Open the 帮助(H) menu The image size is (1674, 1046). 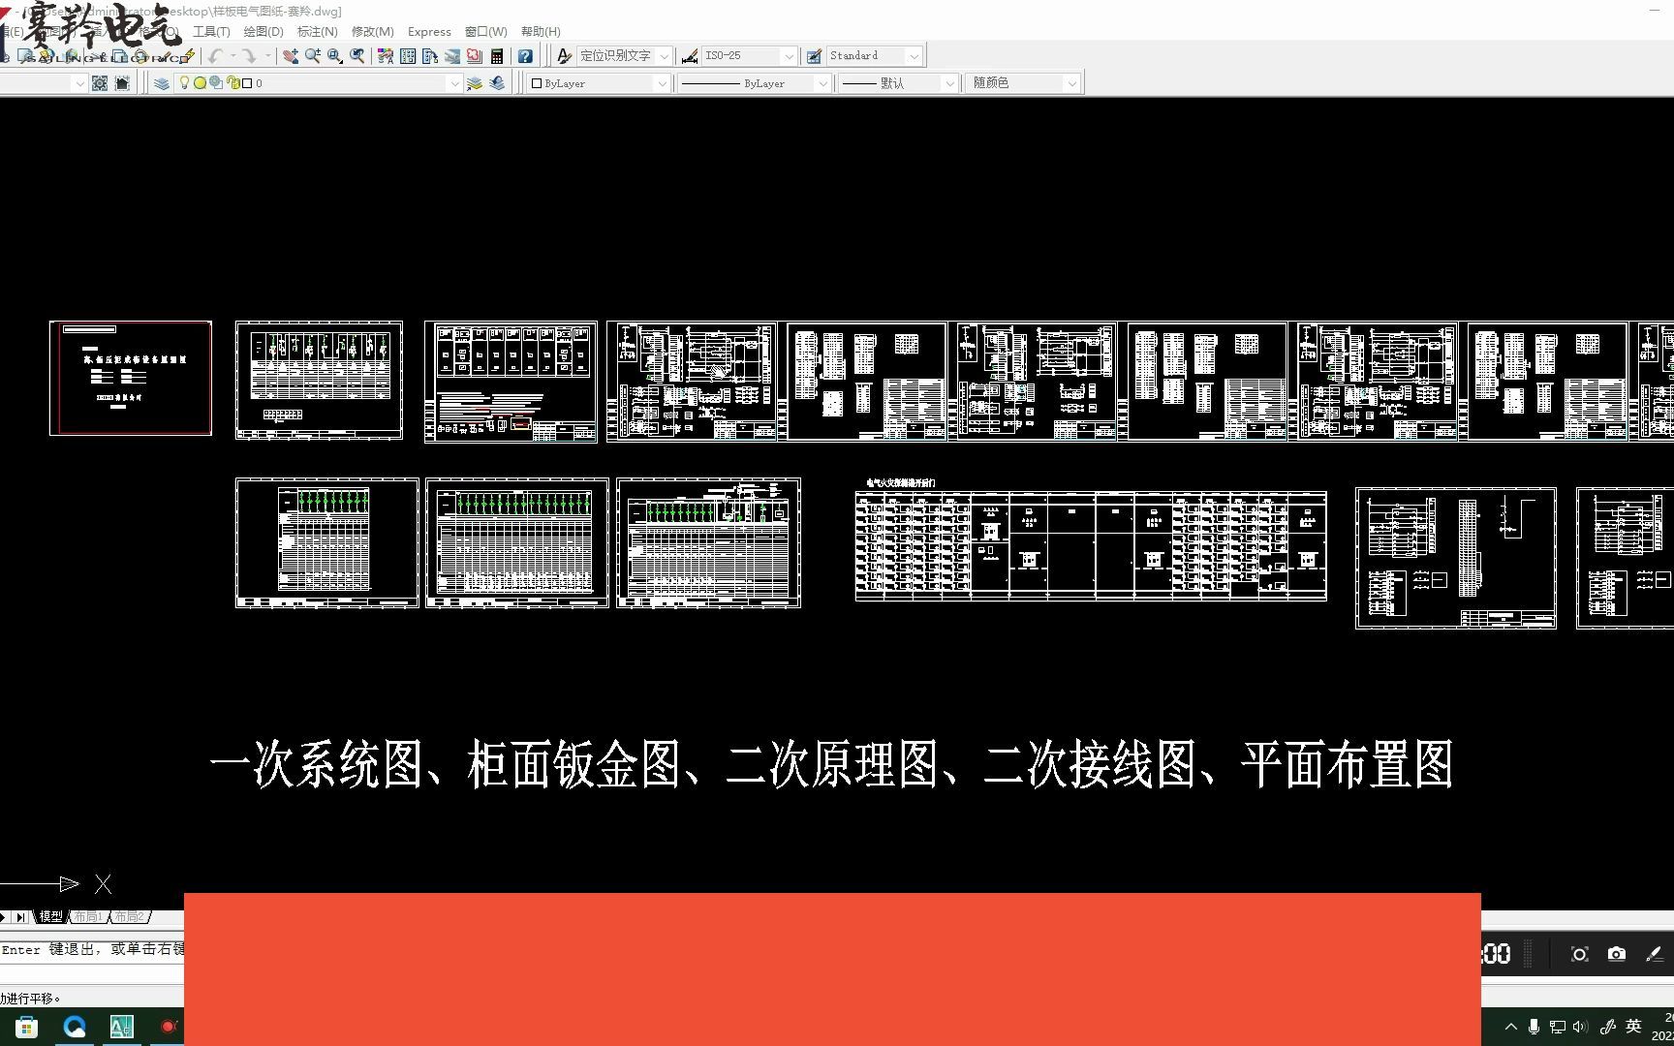541,32
